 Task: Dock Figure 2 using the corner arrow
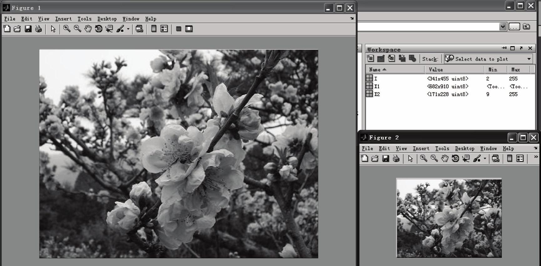[x=535, y=148]
